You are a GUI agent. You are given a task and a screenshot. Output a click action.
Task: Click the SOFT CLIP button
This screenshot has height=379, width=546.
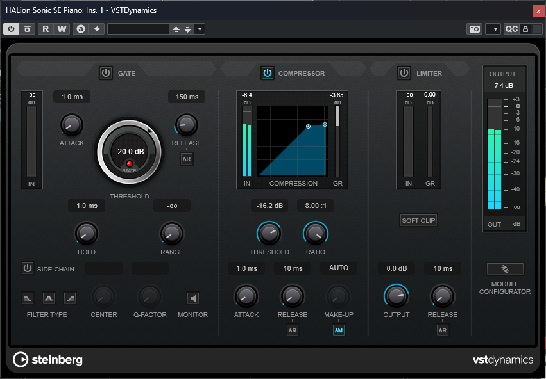tap(418, 220)
